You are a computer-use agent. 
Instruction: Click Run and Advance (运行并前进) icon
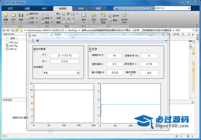point(103,15)
